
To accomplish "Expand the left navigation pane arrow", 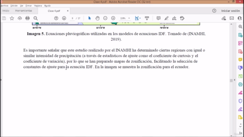I will click(1, 80).
